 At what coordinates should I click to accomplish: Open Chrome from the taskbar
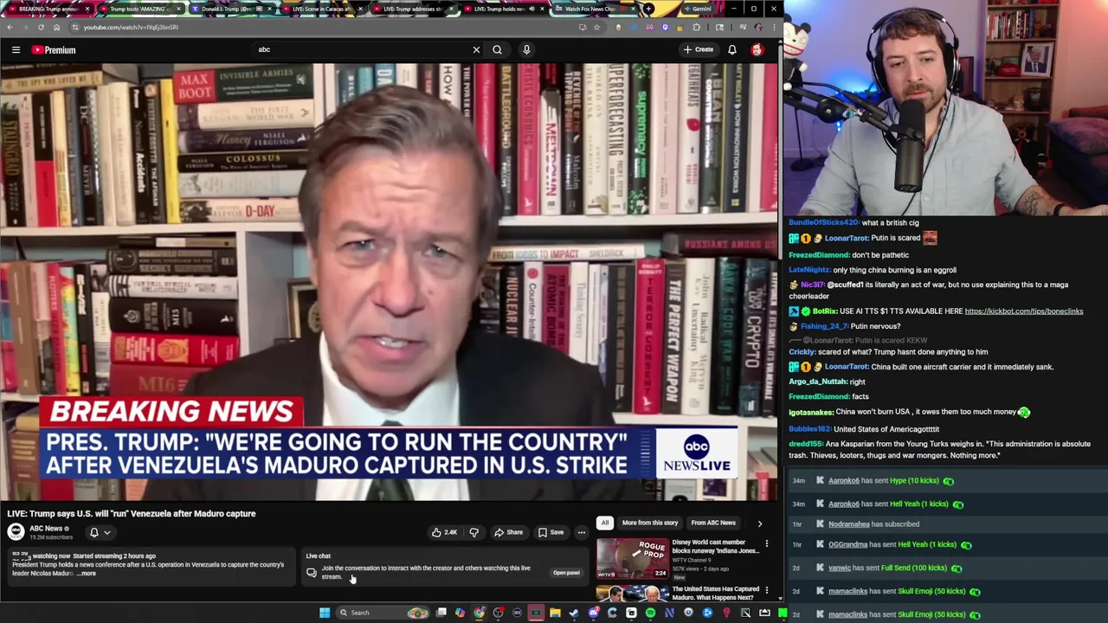479,613
